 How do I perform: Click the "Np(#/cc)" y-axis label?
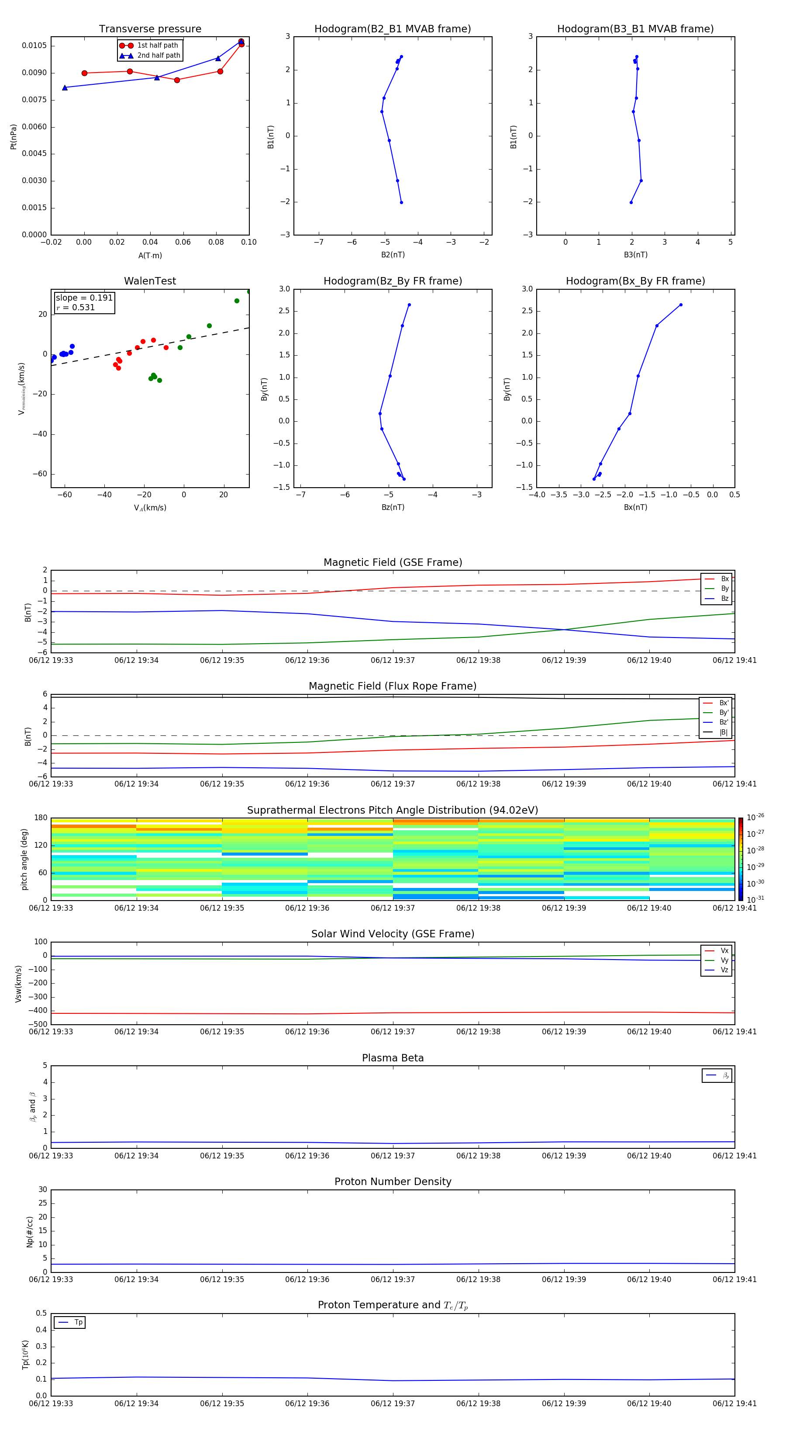click(x=30, y=1231)
